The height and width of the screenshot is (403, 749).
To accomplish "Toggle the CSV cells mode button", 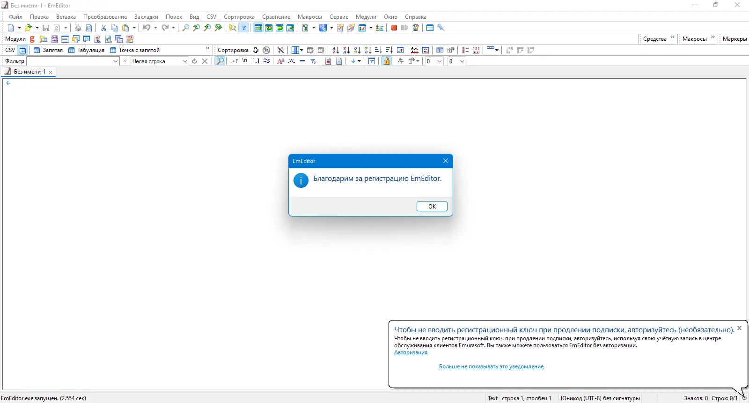I will pyautogui.click(x=22, y=50).
